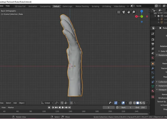Screen dimensions: 167x125
Task: Toggle auto keying record button
Action: coord(49,108)
